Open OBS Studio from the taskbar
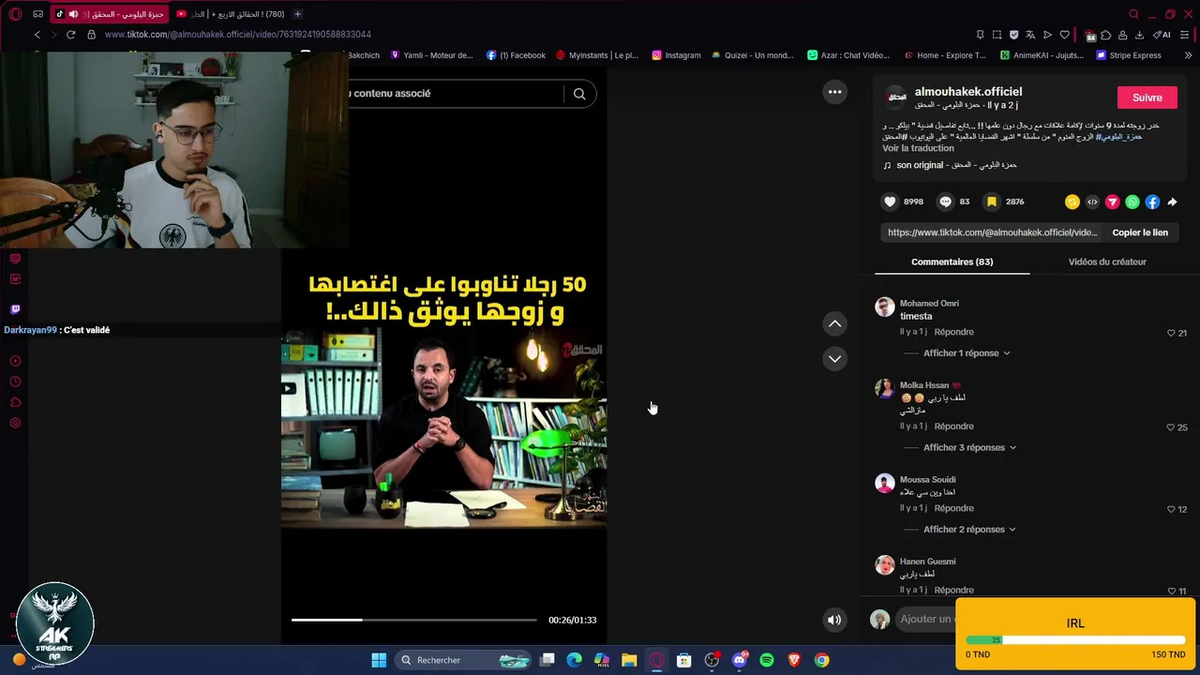Viewport: 1200px width, 675px height. click(x=712, y=660)
